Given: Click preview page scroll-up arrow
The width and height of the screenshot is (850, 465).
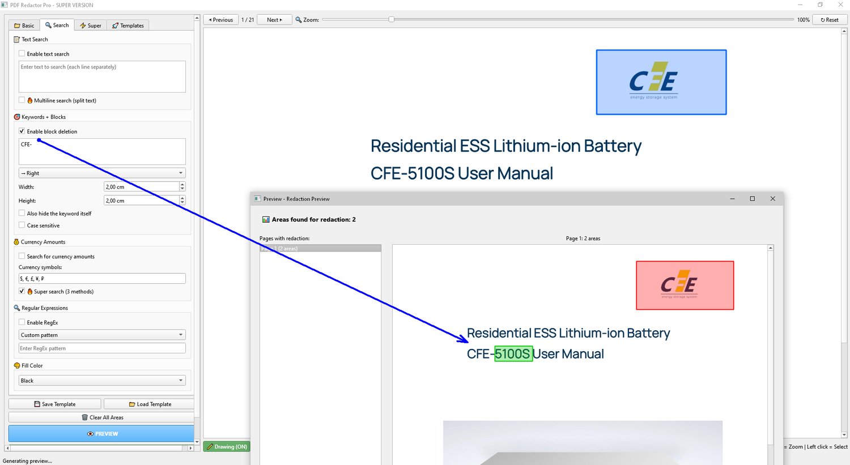Looking at the screenshot, I should point(771,248).
